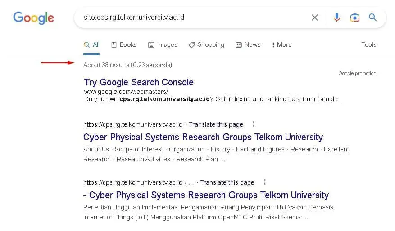Select the All results tab

91,45
